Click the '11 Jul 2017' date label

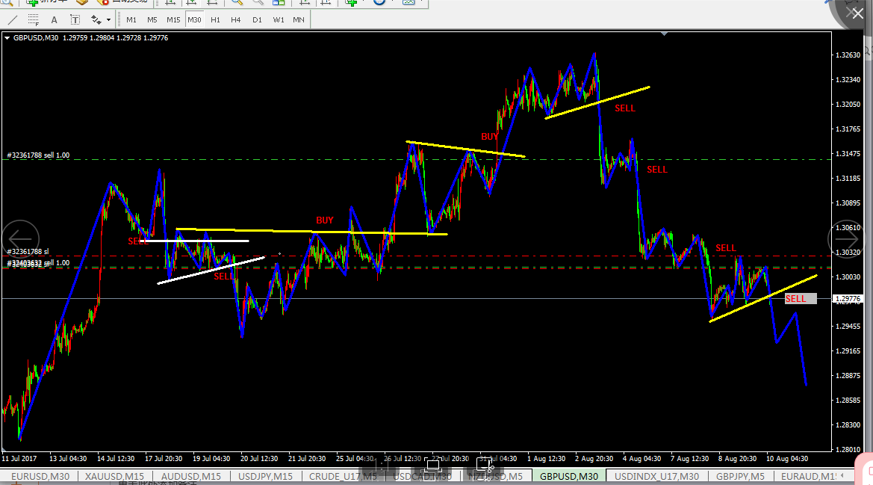point(19,459)
